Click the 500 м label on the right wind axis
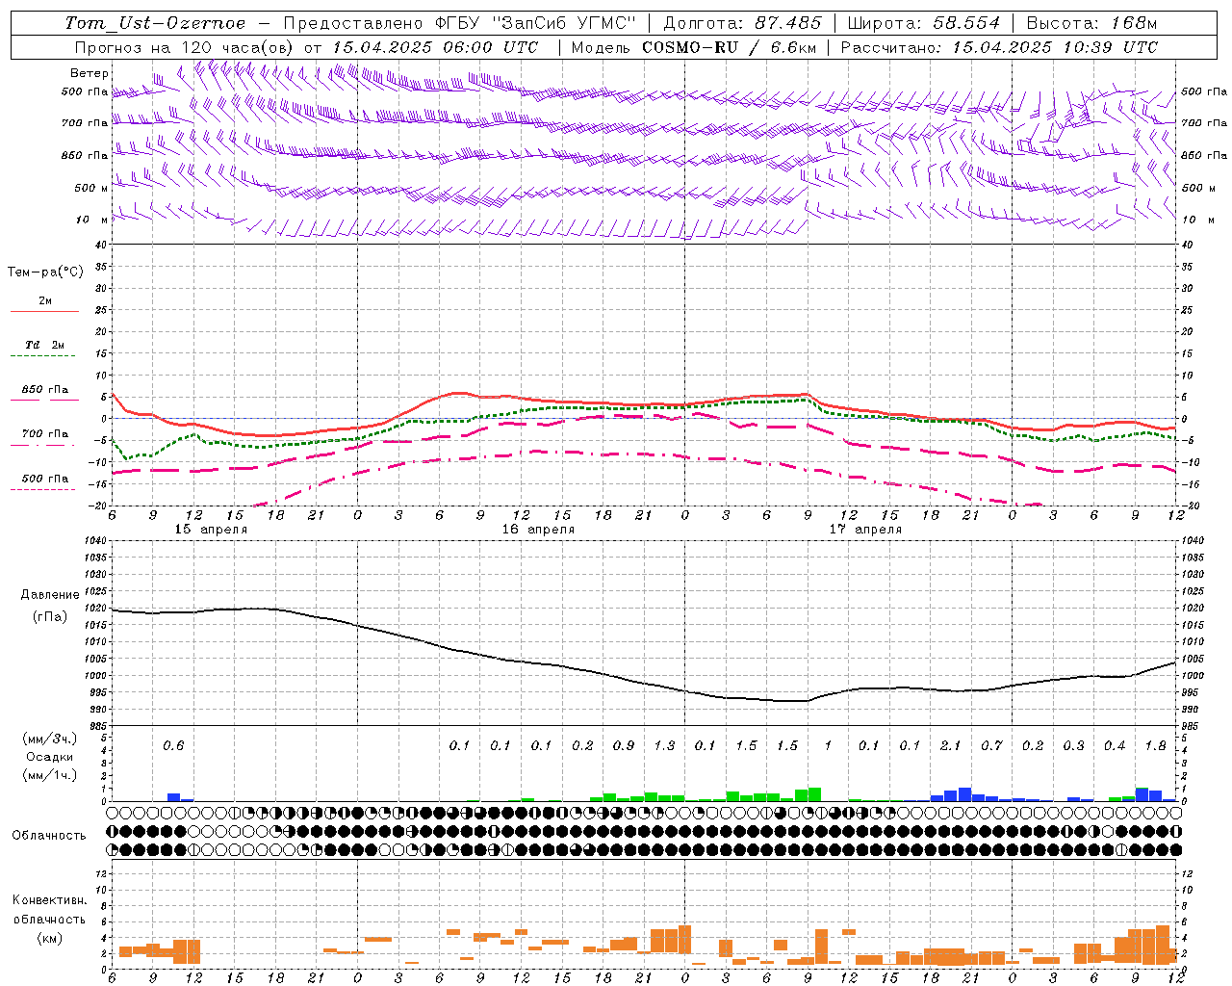The width and height of the screenshot is (1232, 986). click(x=1198, y=188)
